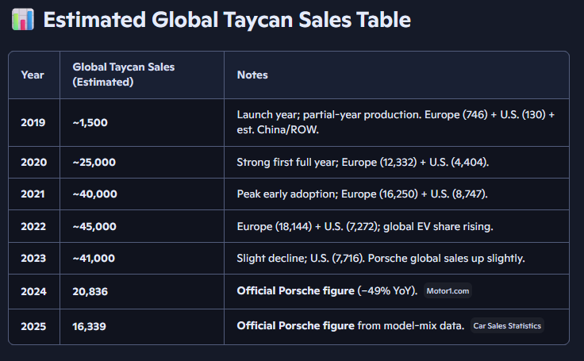Click 'Official Porsche figure (−49% YoY)' text
This screenshot has height=361, width=584.
[327, 291]
